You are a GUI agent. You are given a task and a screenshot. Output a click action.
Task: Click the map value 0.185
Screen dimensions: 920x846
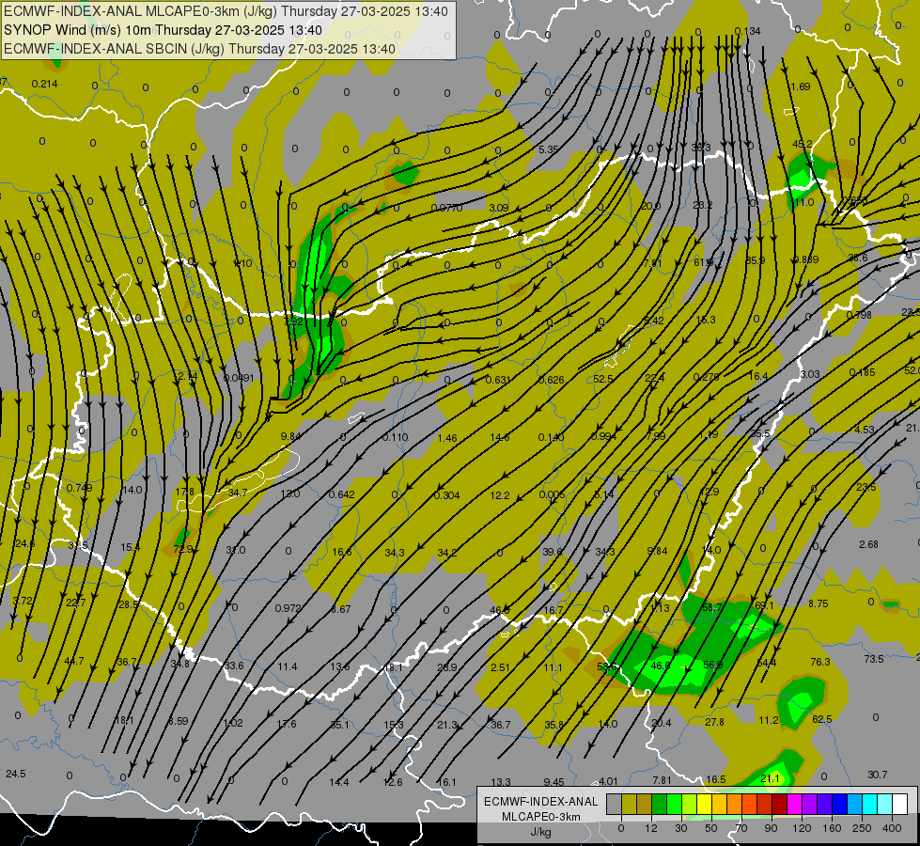pyautogui.click(x=862, y=372)
